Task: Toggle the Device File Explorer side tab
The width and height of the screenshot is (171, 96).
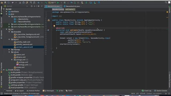Action: [x=170, y=79]
